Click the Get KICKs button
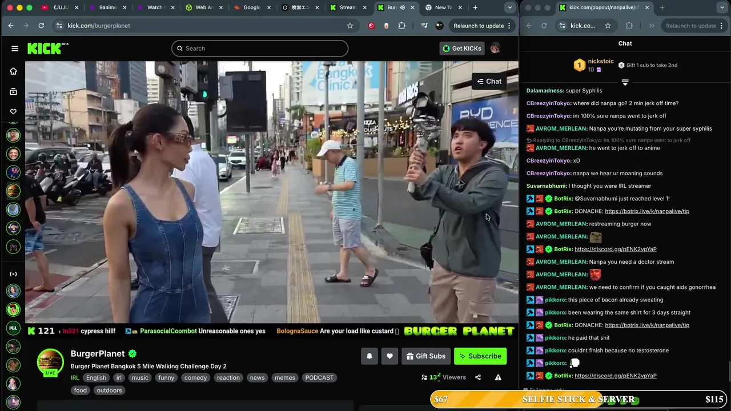Screen dimensions: 731x411 coord(463,49)
